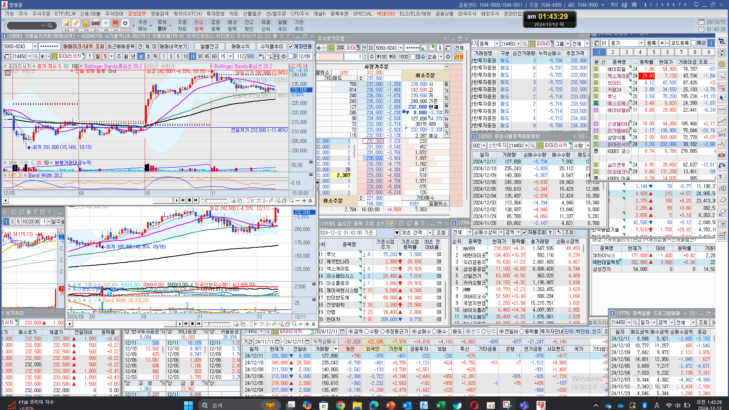This screenshot has width=729, height=410.
Task: Click the stop button under the lower chart
Action: (193, 324)
